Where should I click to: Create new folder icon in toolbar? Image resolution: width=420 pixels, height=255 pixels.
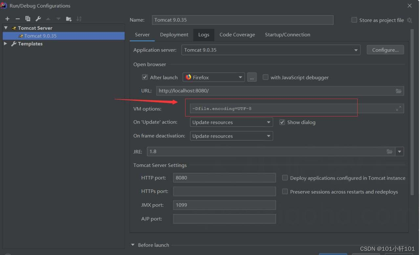click(69, 19)
